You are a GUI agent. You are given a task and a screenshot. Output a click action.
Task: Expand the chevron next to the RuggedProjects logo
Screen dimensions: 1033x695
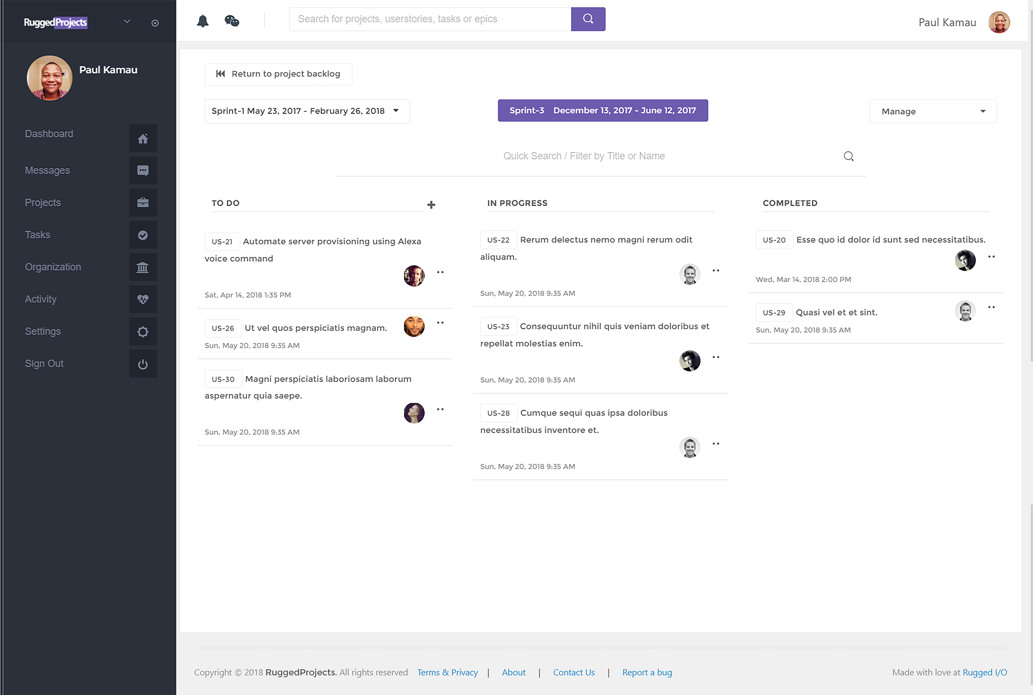click(127, 21)
